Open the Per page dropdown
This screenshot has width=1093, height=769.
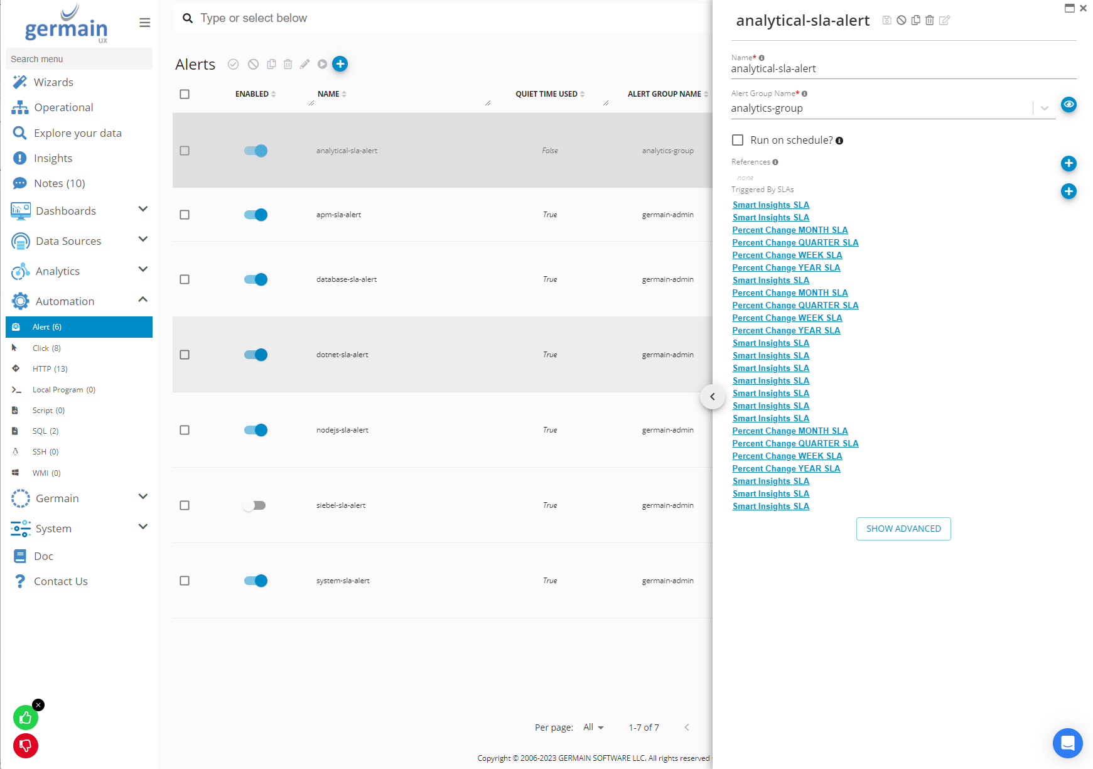[x=593, y=727]
